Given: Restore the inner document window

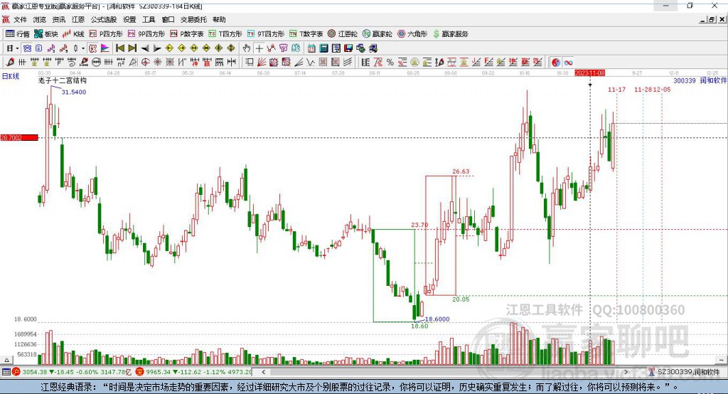Looking at the screenshot, I should coord(712,19).
